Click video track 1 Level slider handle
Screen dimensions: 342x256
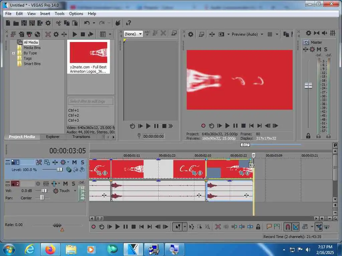pos(59,169)
